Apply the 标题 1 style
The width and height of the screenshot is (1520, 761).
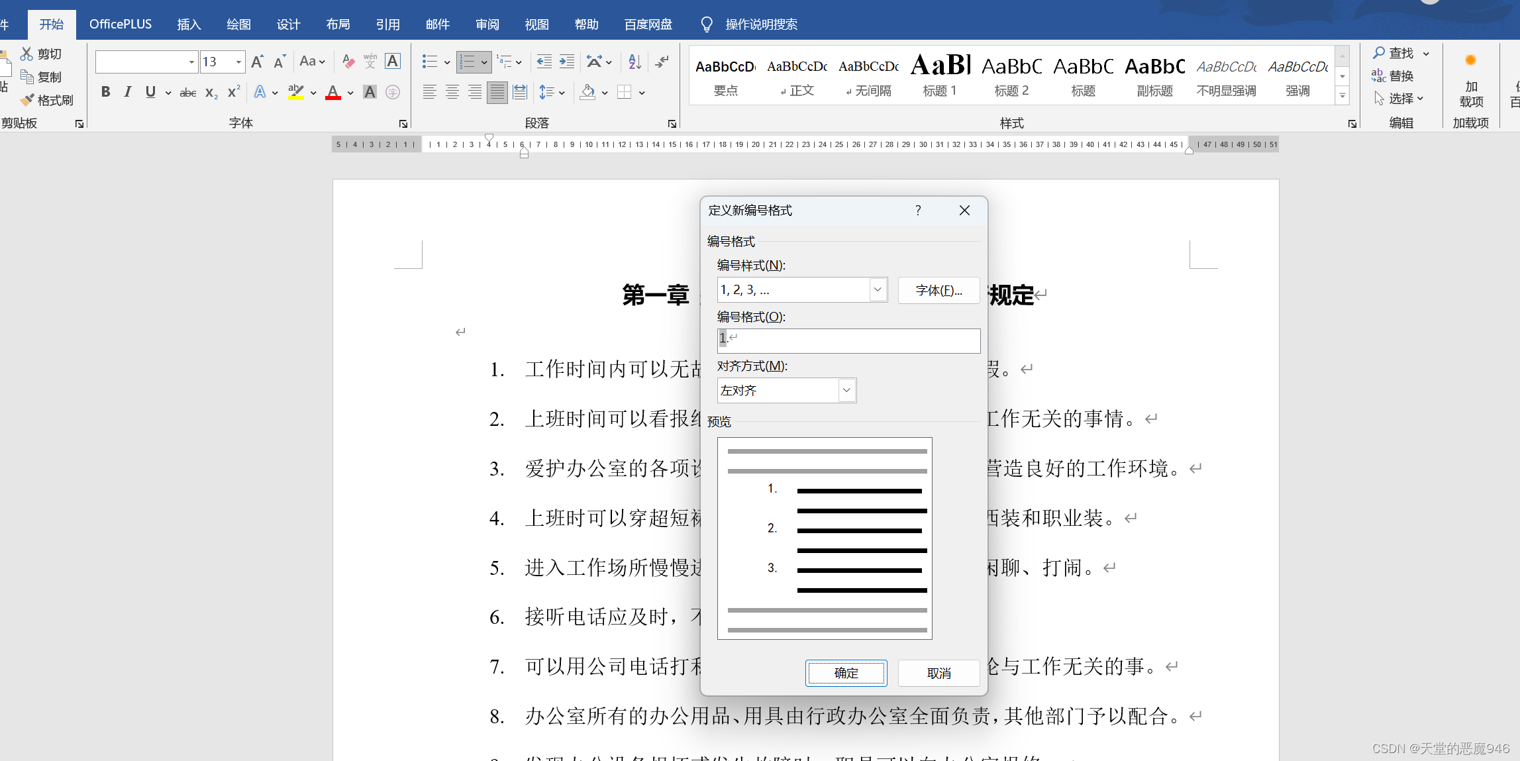pyautogui.click(x=940, y=76)
